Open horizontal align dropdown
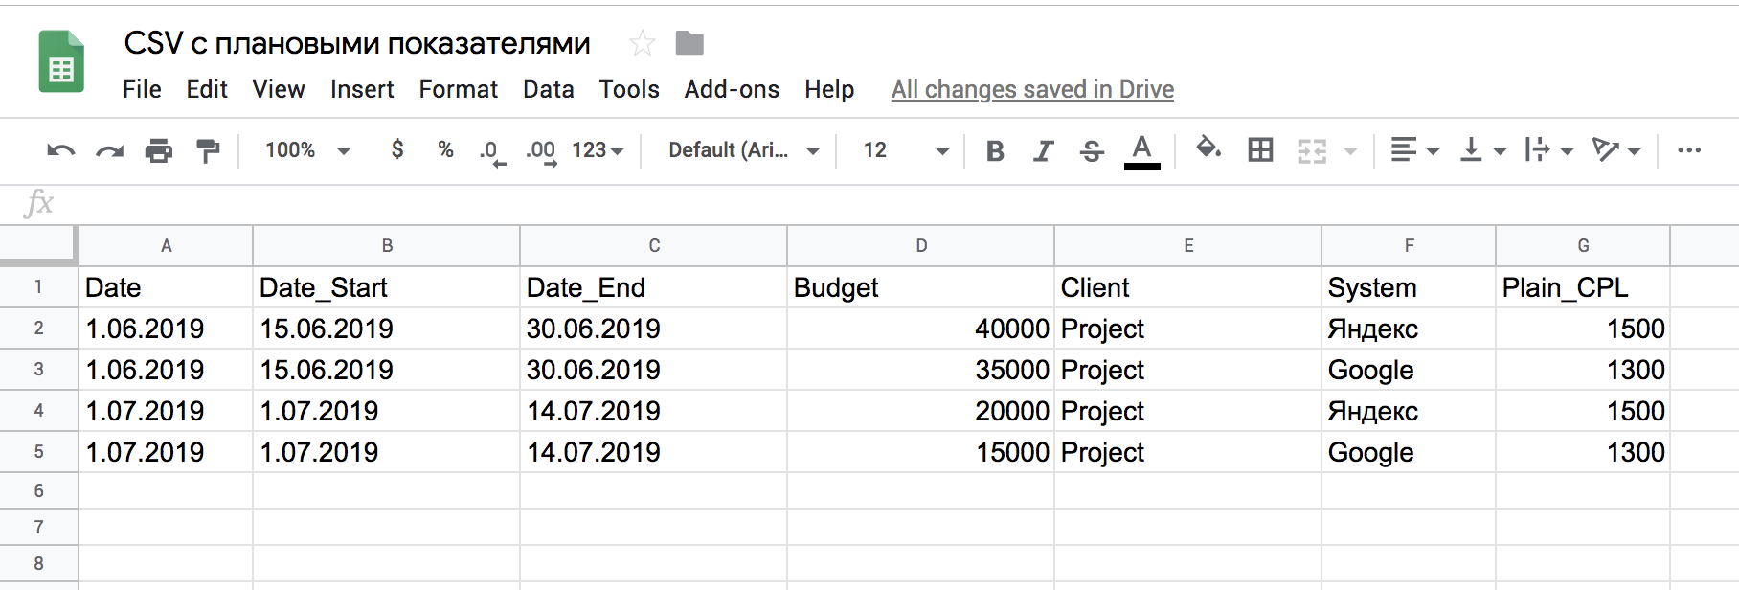The height and width of the screenshot is (590, 1739). click(x=1414, y=150)
